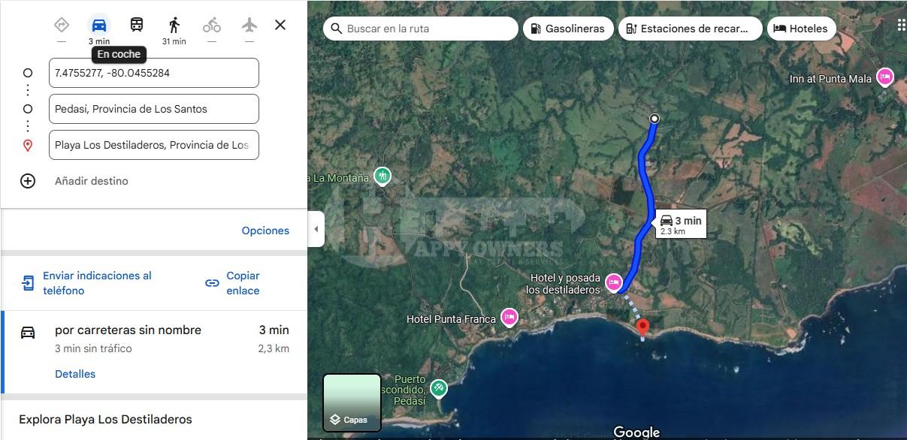This screenshot has width=907, height=440.
Task: Collapse the side panel arrow
Action: coord(316,229)
